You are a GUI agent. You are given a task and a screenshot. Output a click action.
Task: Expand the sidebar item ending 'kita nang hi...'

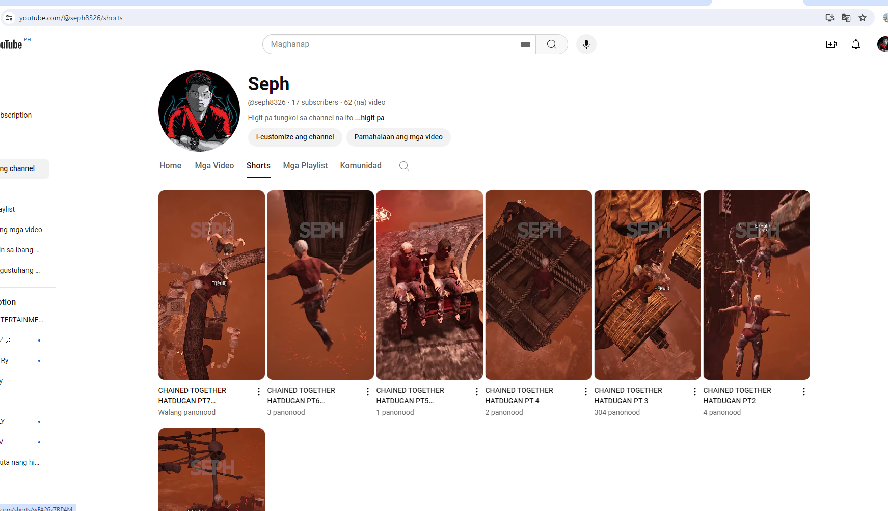point(20,462)
